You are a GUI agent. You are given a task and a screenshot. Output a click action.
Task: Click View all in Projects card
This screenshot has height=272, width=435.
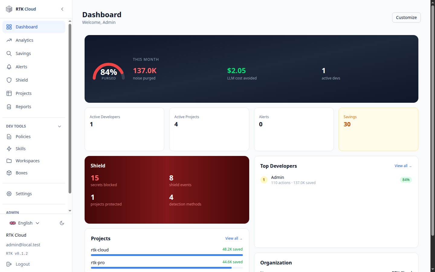(x=234, y=238)
